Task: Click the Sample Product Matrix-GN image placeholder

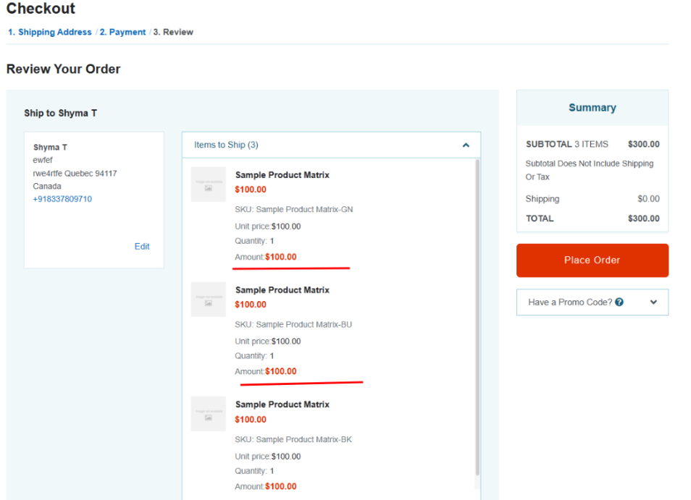Action: point(209,185)
